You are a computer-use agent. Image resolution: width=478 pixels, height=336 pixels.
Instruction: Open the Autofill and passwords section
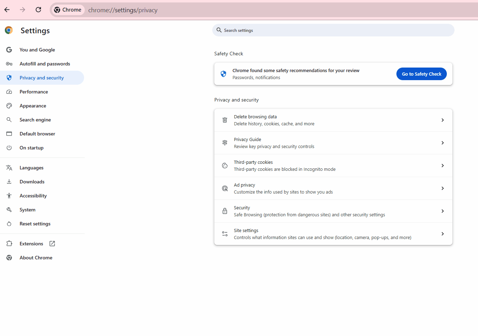pos(44,64)
